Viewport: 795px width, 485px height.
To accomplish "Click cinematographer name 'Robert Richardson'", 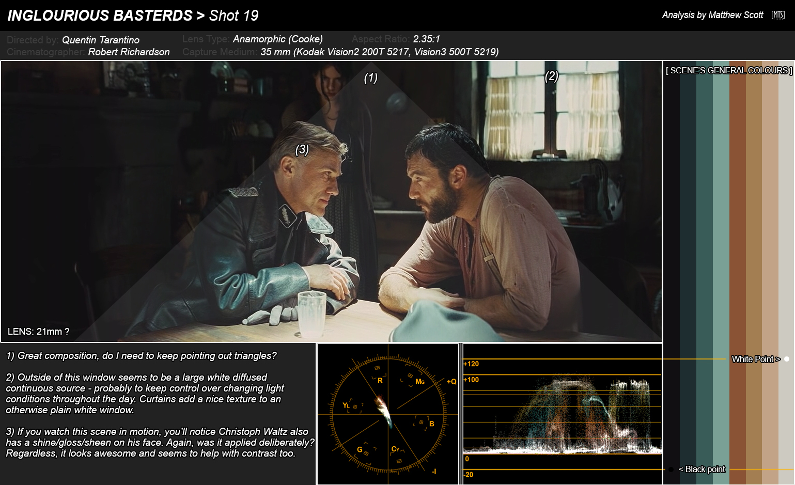I will click(x=129, y=52).
